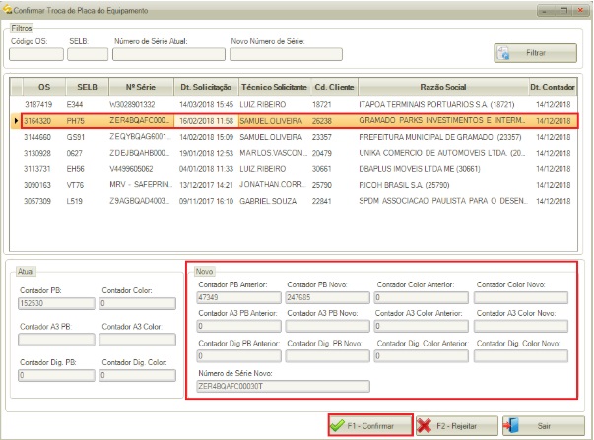Click Contador PB Anterior field 47349
594x440 pixels.
[239, 297]
